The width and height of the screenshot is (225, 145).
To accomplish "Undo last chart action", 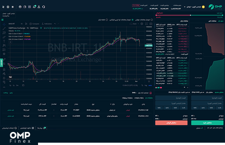I will pos(55,24).
